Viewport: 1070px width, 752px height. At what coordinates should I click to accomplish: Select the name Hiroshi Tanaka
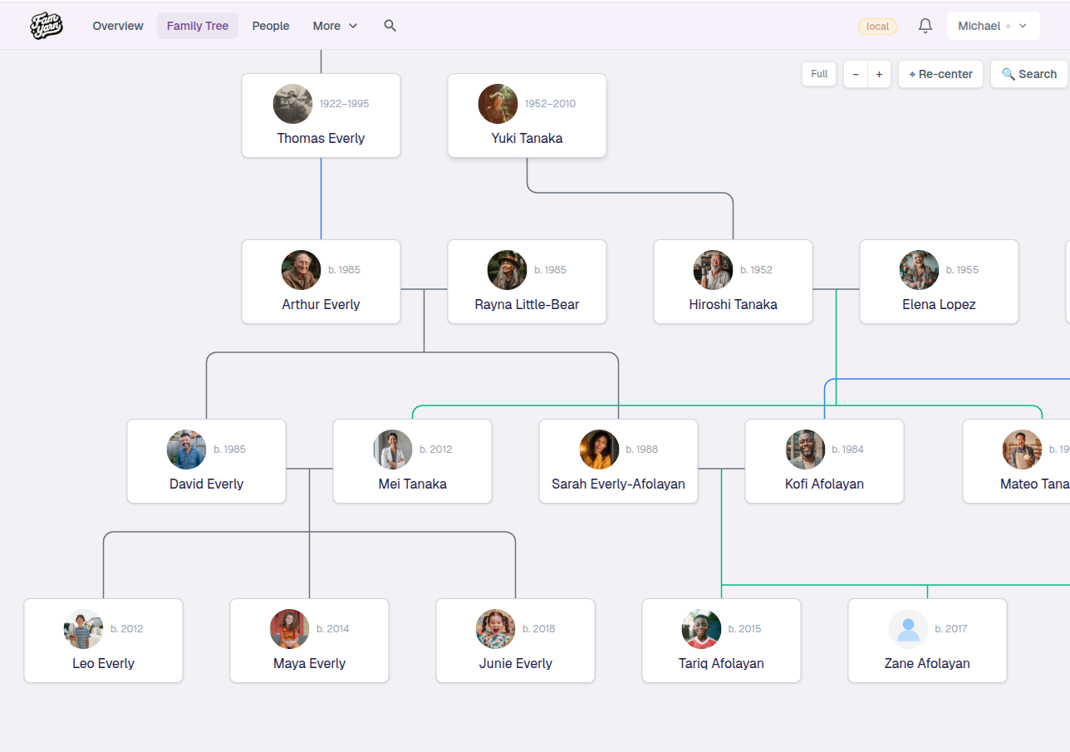click(x=733, y=304)
